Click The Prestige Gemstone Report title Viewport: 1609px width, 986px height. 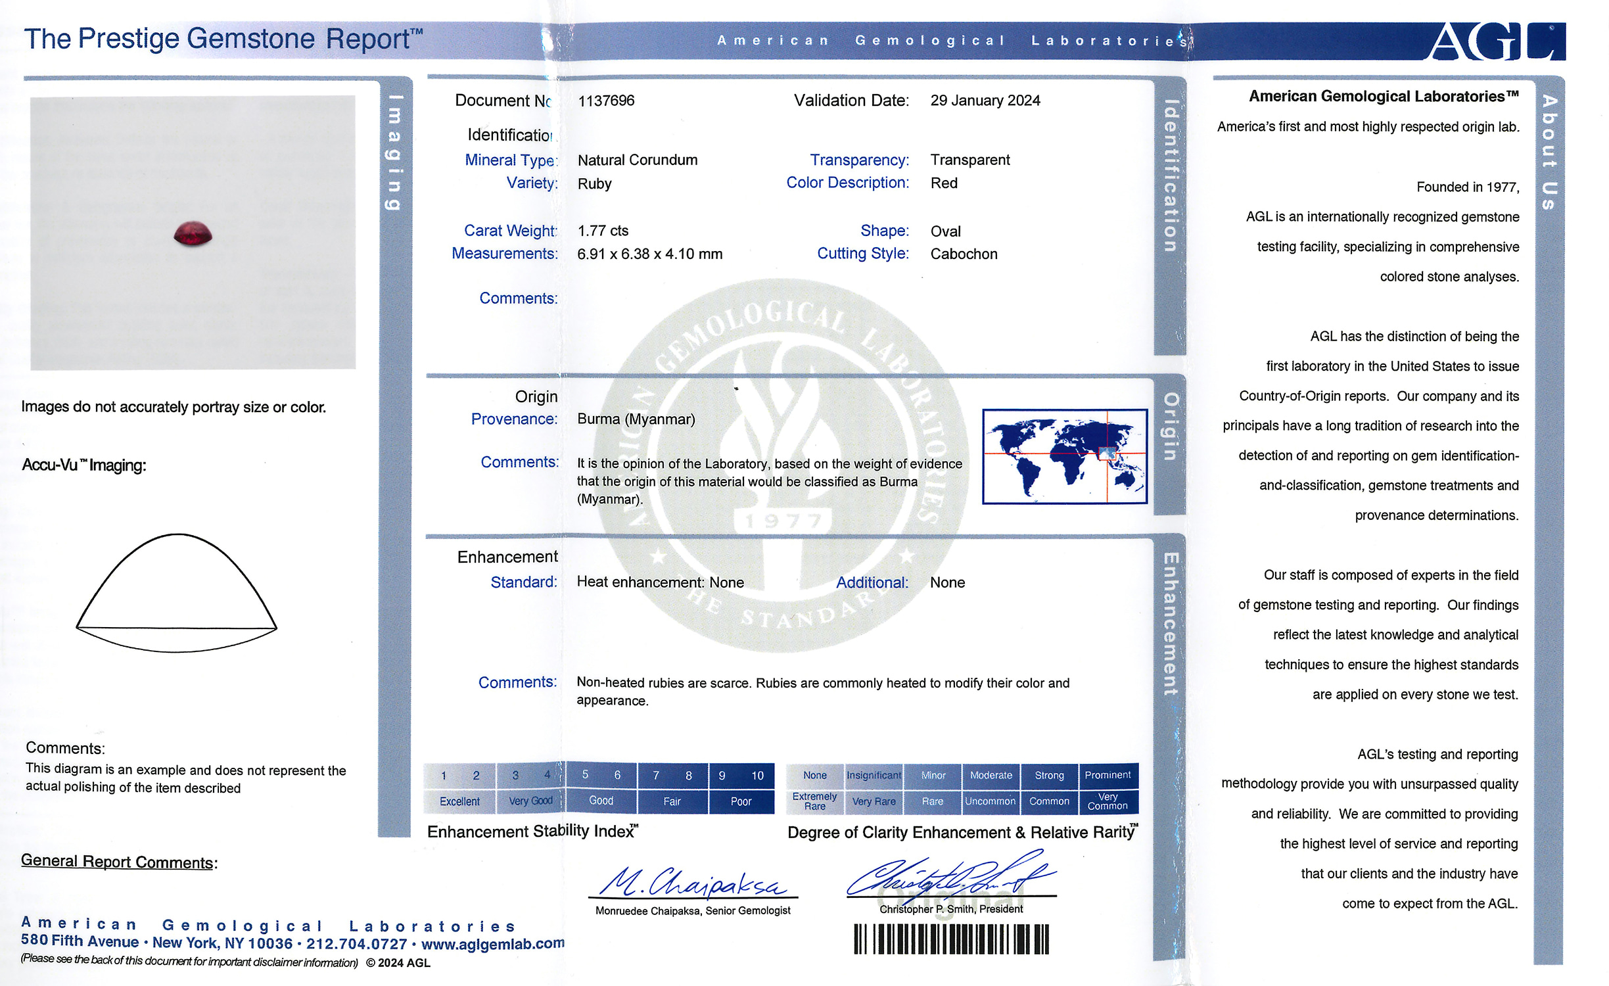pos(223,39)
